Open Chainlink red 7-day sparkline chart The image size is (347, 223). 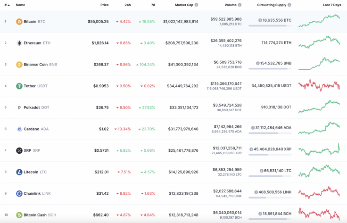click(x=319, y=192)
